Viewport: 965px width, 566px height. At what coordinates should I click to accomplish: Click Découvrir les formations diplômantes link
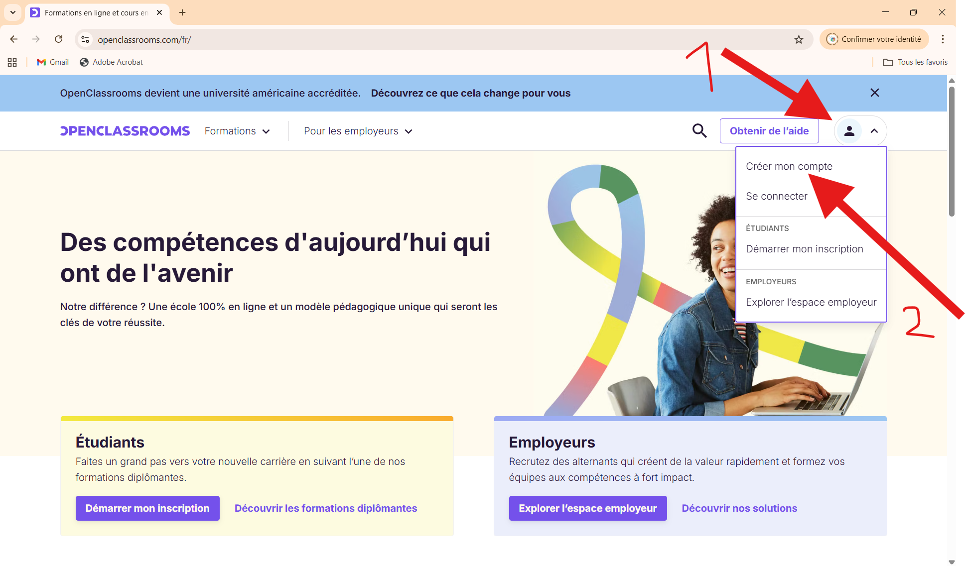tap(326, 508)
